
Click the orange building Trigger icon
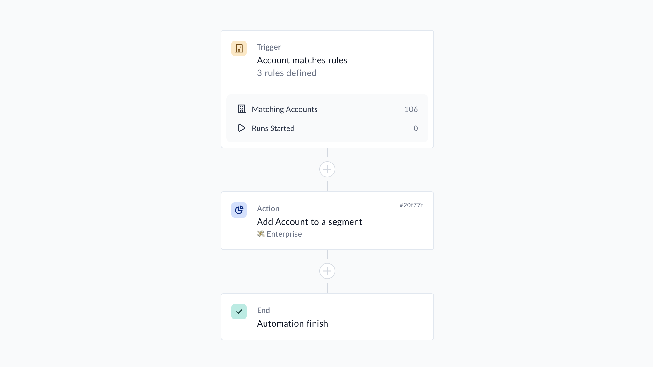[x=239, y=48]
